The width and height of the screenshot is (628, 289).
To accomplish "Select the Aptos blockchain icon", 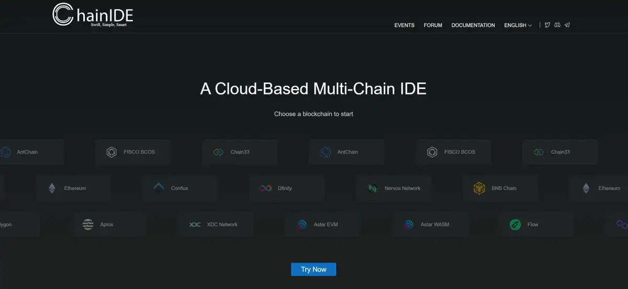I will click(x=88, y=225).
